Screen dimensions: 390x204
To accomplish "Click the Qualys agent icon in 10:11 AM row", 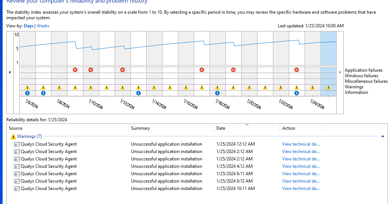I will click(x=17, y=188).
